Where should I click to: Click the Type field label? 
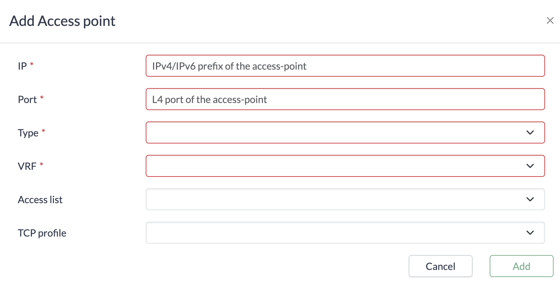[28, 133]
